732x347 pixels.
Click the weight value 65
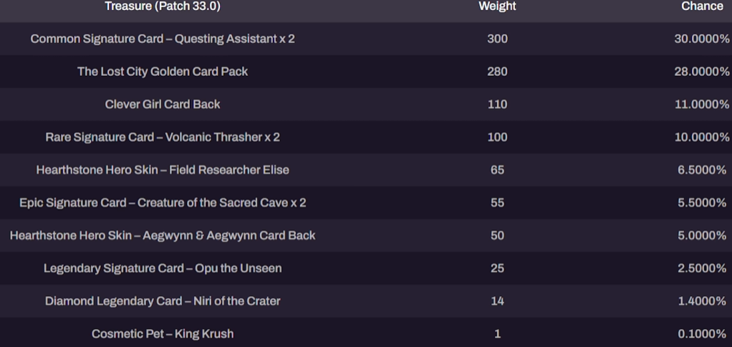(x=497, y=170)
